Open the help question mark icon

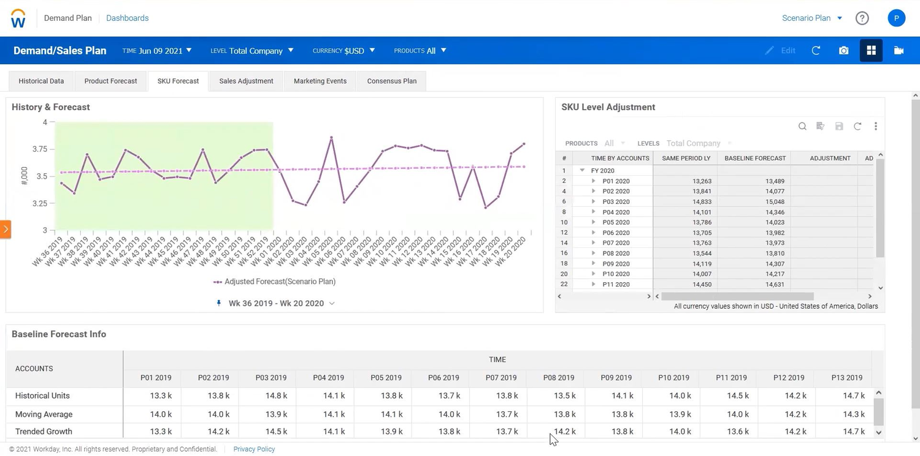coord(862,18)
